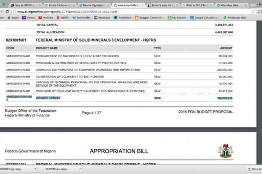The image size is (262, 174).
Task: Bookmark this page with the star icon
Action: coord(253,12)
